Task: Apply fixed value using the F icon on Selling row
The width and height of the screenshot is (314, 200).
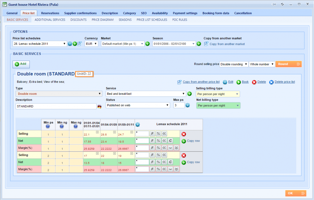Action: (152, 134)
